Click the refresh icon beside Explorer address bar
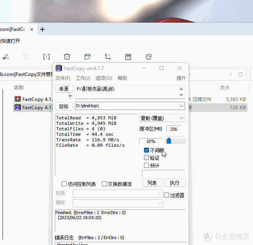 [x=240, y=74]
